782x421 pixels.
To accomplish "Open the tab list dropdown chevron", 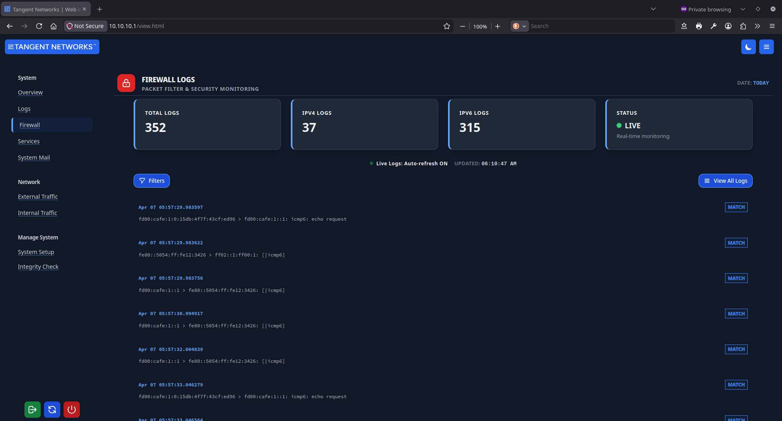I will pos(653,9).
